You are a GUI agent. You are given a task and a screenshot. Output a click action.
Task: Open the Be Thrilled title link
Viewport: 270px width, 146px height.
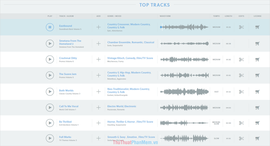click(x=65, y=122)
